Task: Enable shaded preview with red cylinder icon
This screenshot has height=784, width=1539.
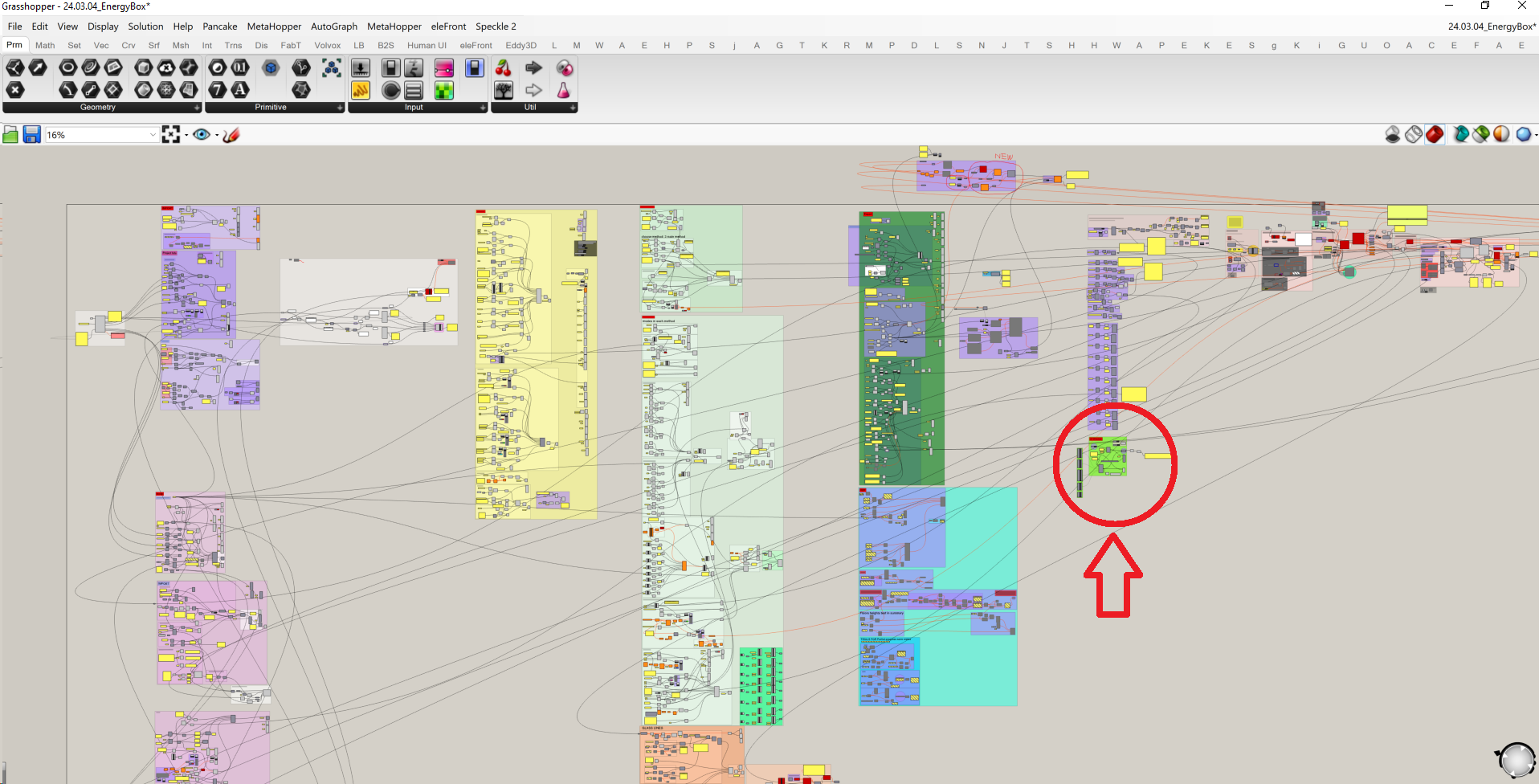Action: tap(1435, 135)
